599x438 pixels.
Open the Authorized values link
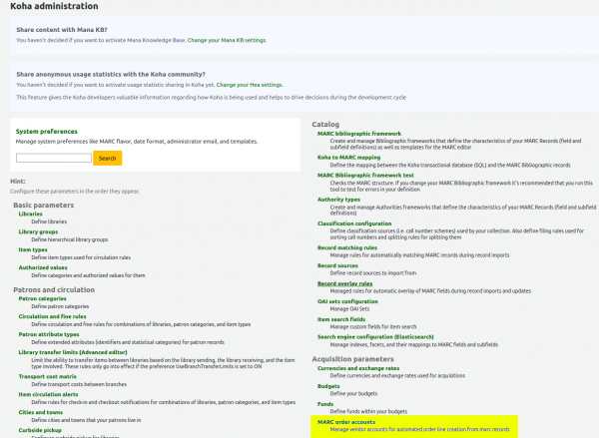[43, 267]
